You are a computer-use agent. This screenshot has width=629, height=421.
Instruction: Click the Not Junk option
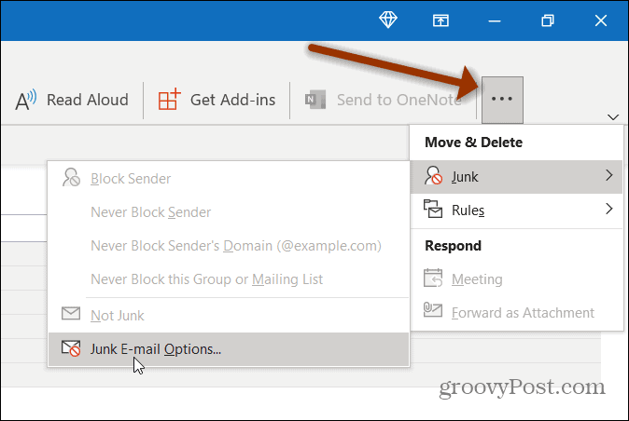click(229, 316)
